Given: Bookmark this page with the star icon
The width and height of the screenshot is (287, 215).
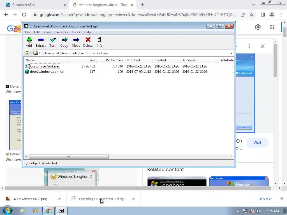Looking at the screenshot, I should [252, 15].
